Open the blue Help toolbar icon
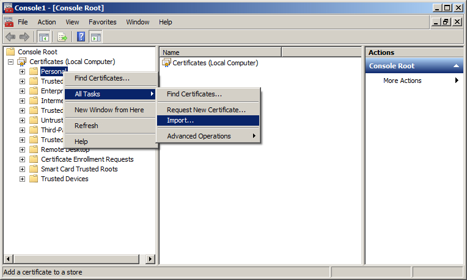The image size is (467, 280). [81, 37]
